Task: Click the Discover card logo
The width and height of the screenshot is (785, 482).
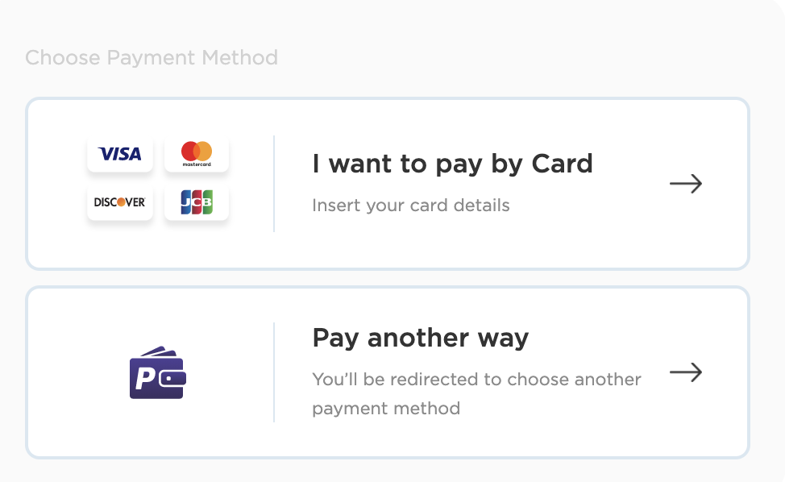Action: point(119,202)
